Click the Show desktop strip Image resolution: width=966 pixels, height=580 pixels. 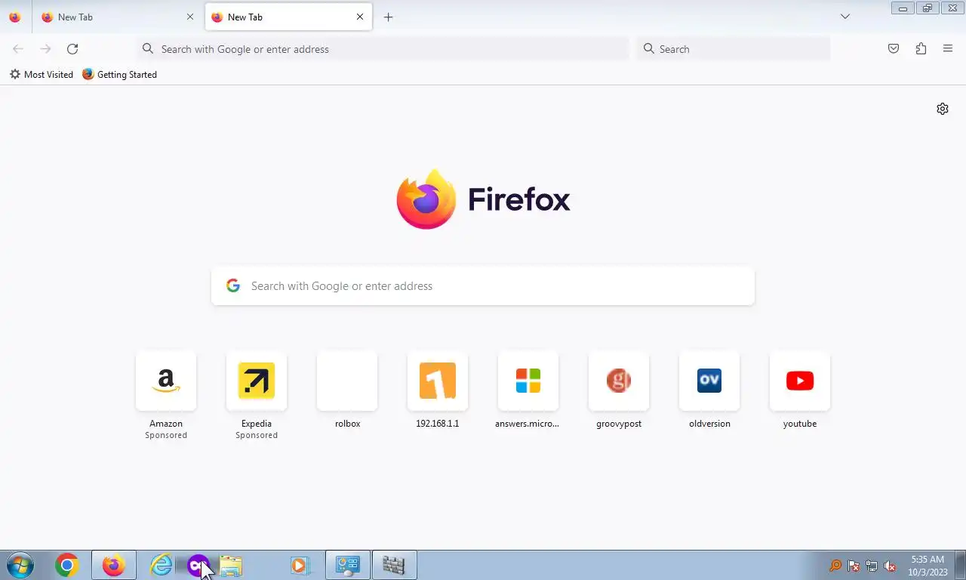960,565
